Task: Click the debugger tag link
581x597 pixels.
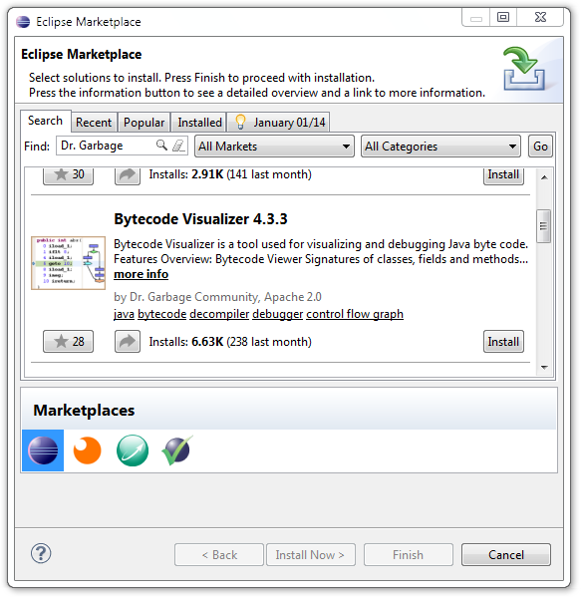Action: point(278,314)
